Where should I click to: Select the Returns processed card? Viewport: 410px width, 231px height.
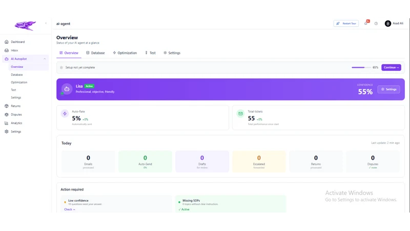[x=316, y=161]
